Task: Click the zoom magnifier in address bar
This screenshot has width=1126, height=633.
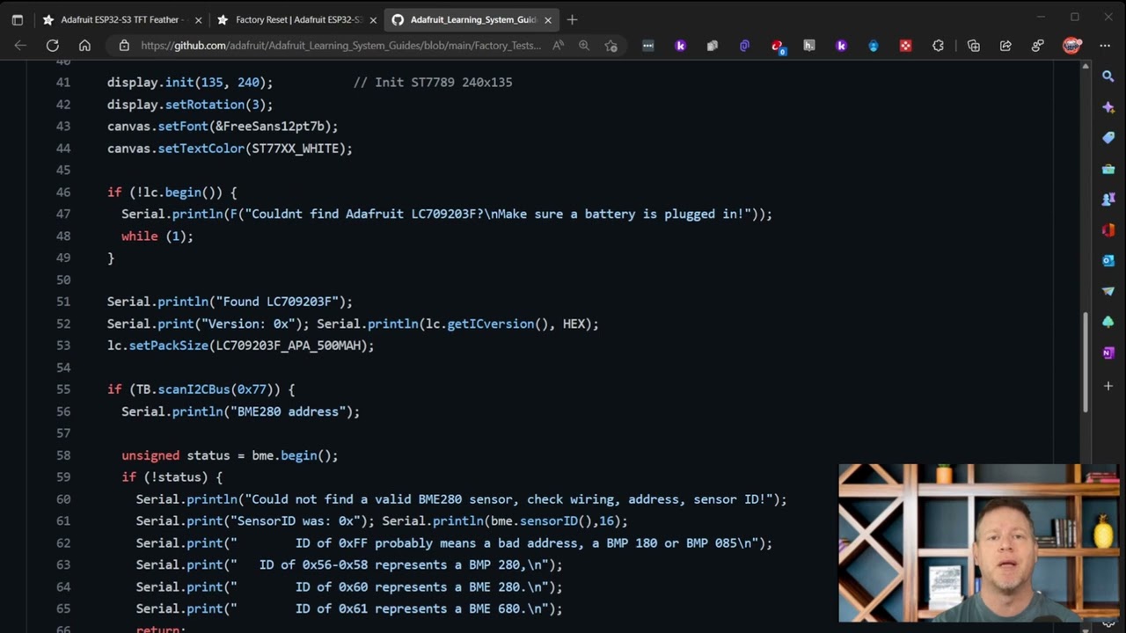Action: pos(584,46)
